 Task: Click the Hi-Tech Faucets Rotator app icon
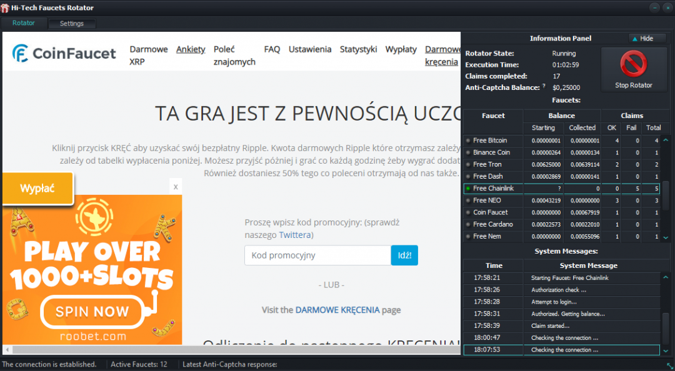click(x=5, y=8)
